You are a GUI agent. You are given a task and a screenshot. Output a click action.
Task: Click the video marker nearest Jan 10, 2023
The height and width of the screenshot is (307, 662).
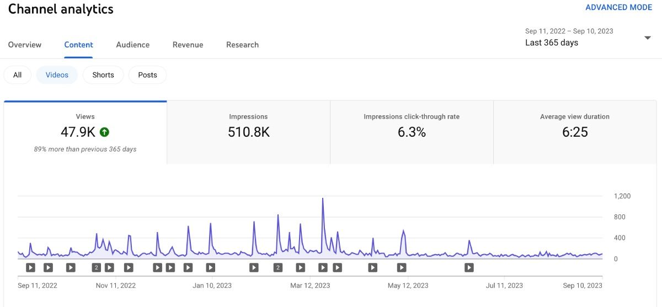point(210,268)
